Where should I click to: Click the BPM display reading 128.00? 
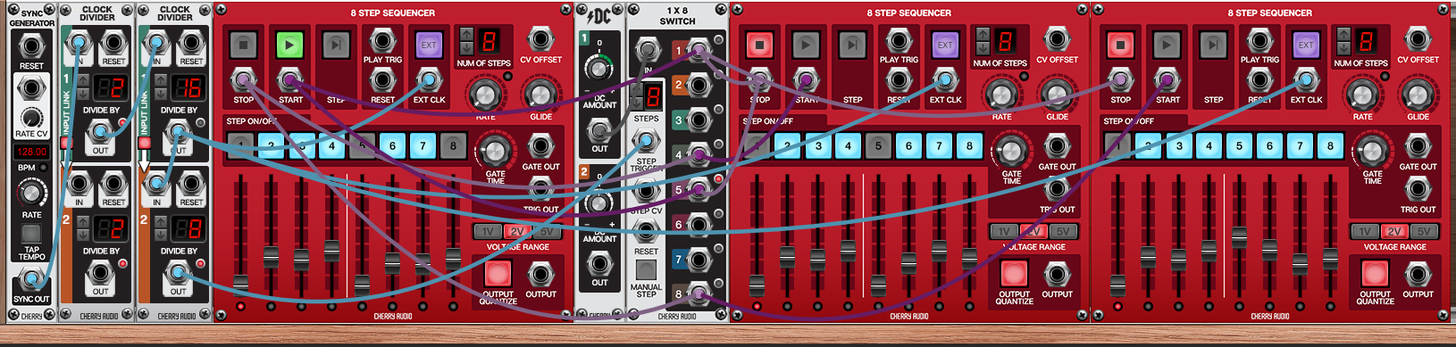click(x=31, y=152)
